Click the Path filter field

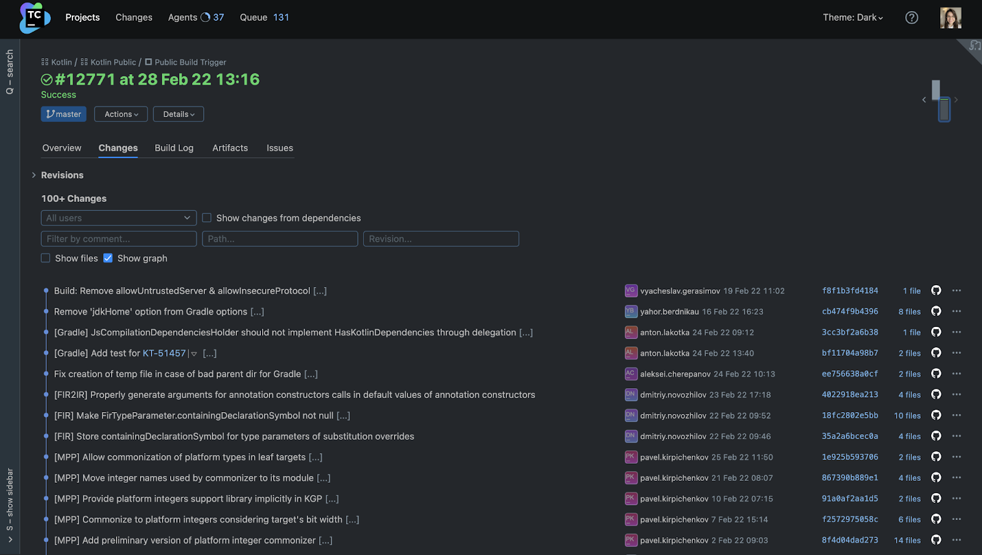280,239
